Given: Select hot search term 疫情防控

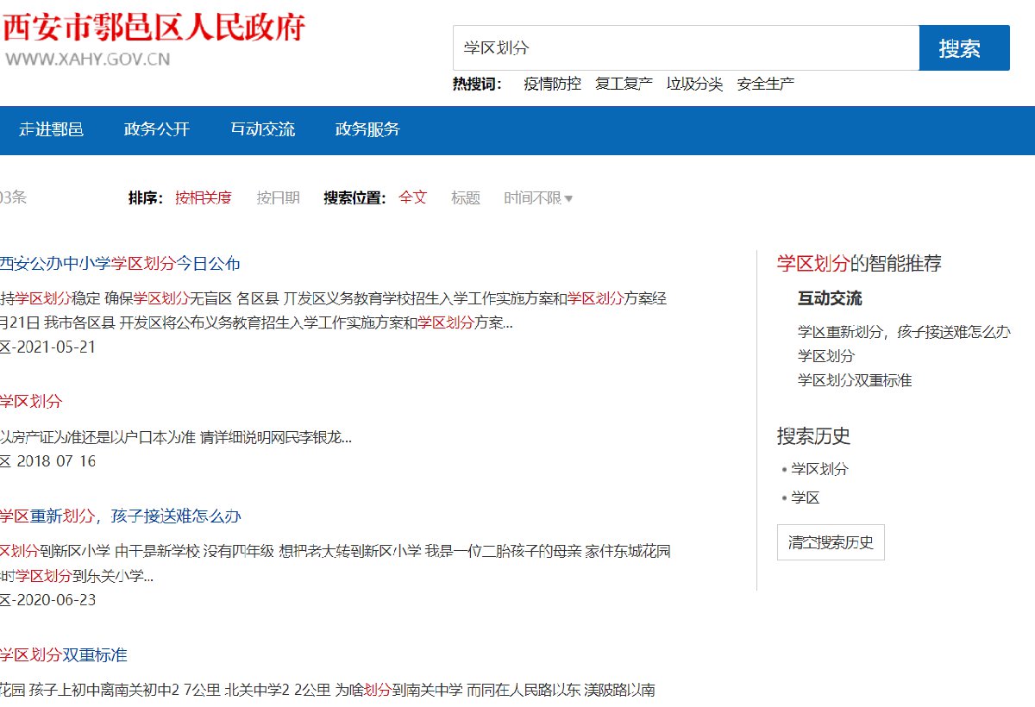Looking at the screenshot, I should [x=552, y=84].
